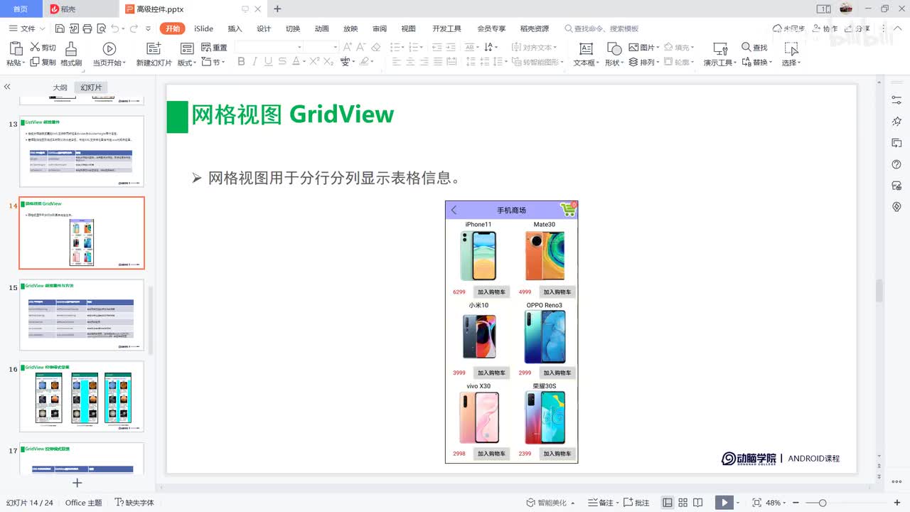Click the Print icon in quick toolbar
Image resolution: width=910 pixels, height=512 pixels.
(87, 28)
